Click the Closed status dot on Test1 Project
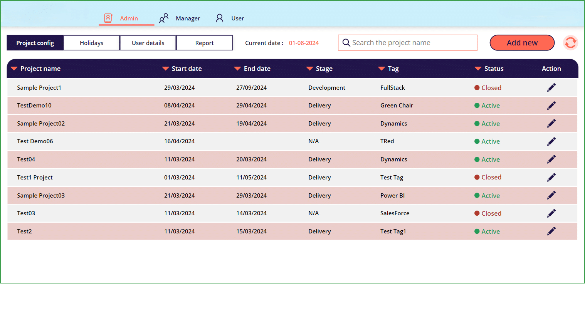 pos(477,177)
